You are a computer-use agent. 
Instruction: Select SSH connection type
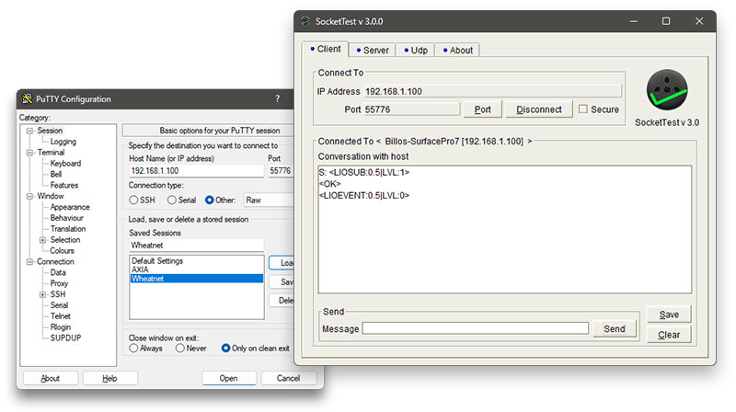[133, 200]
